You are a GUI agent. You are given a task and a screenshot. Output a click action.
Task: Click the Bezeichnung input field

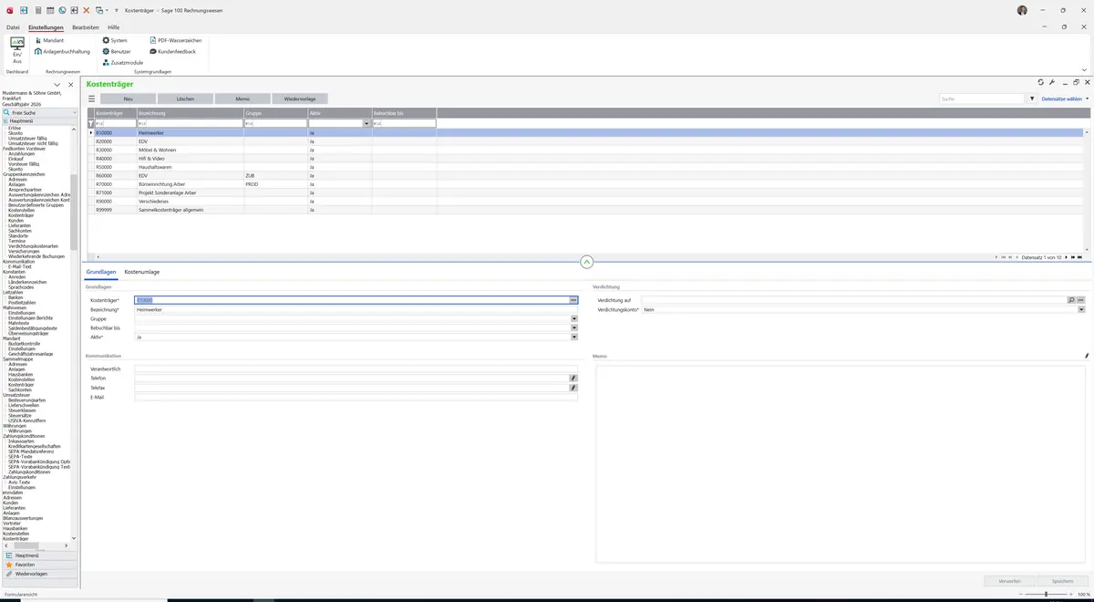[356, 309]
